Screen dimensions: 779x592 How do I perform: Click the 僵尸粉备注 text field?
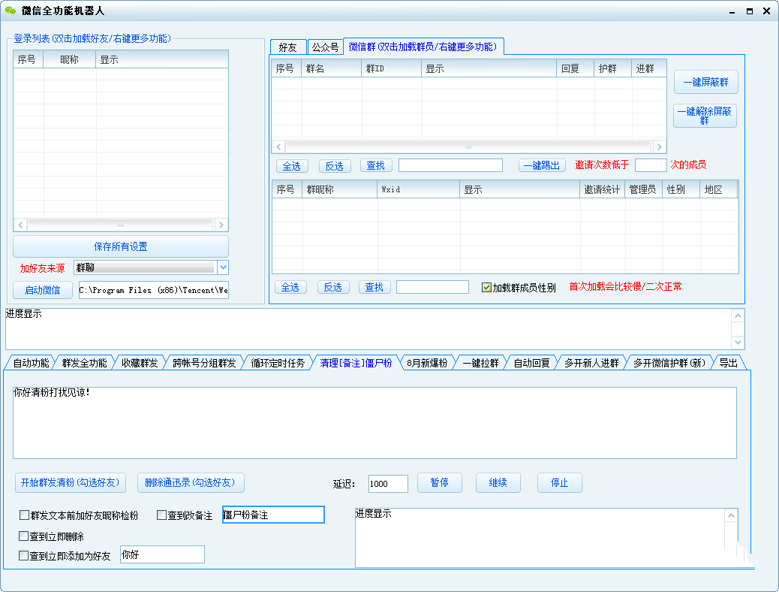tap(273, 515)
